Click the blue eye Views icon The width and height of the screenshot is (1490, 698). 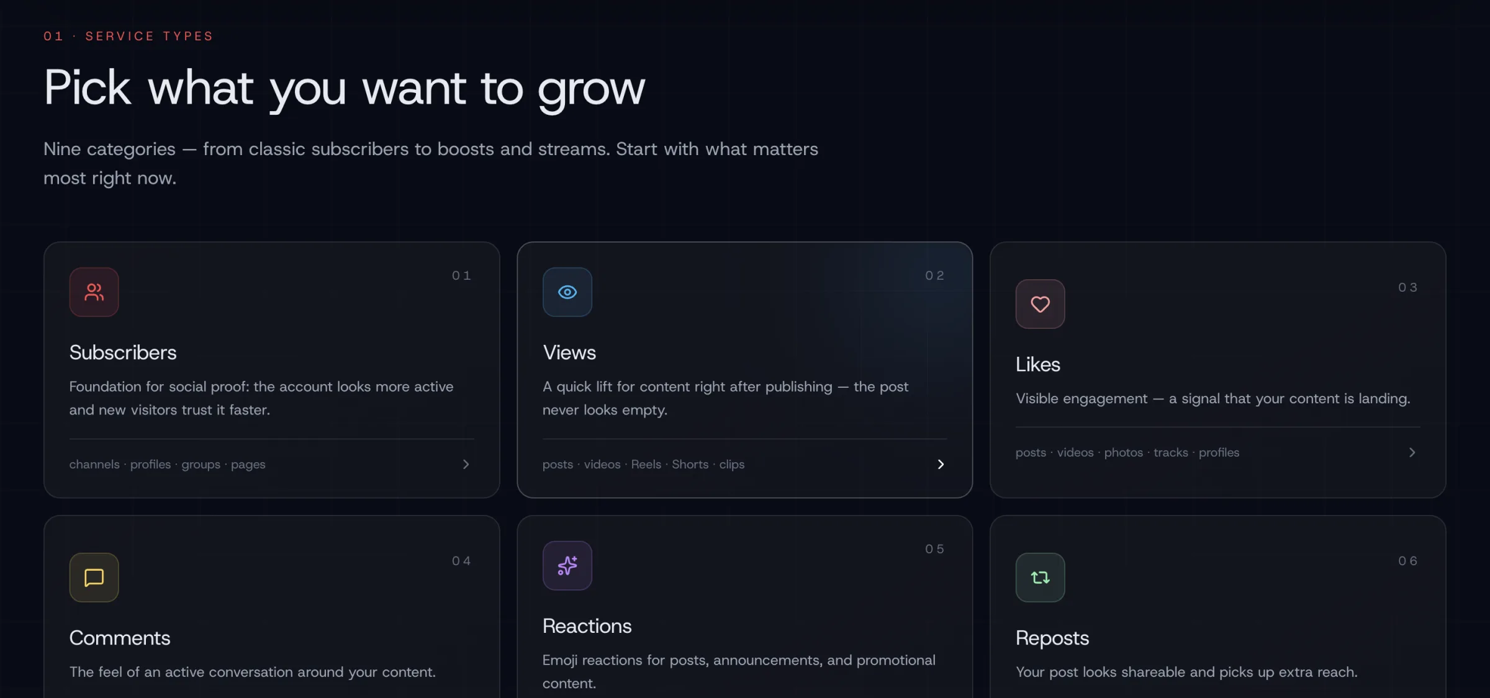(x=567, y=292)
